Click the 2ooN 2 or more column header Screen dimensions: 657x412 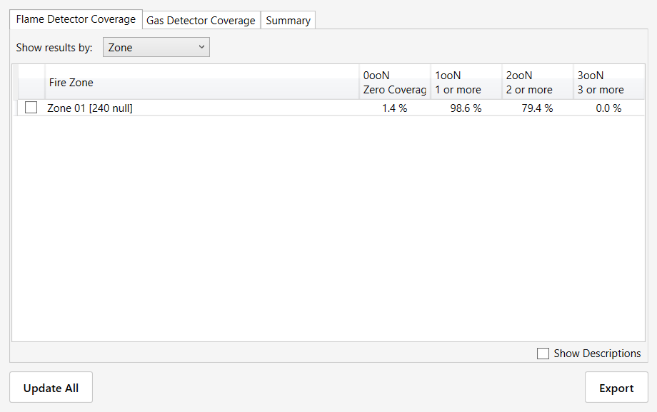pos(538,82)
